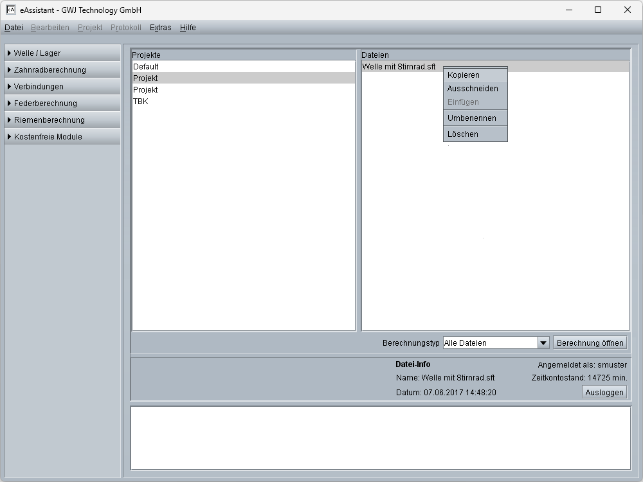Choose Kopieren from the context menu

point(464,75)
